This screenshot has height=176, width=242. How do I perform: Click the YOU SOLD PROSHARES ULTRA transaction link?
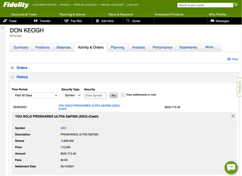(89, 107)
